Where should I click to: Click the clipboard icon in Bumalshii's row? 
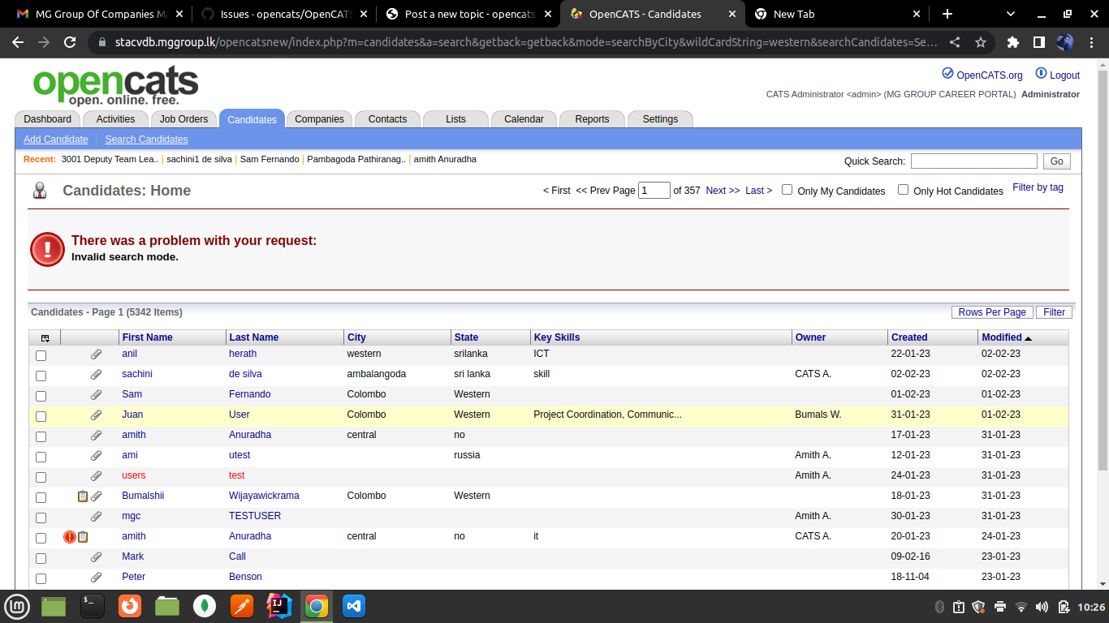pos(82,496)
